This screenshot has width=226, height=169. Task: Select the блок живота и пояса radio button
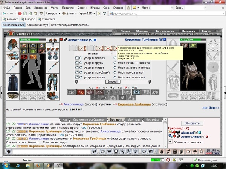(x=115, y=68)
